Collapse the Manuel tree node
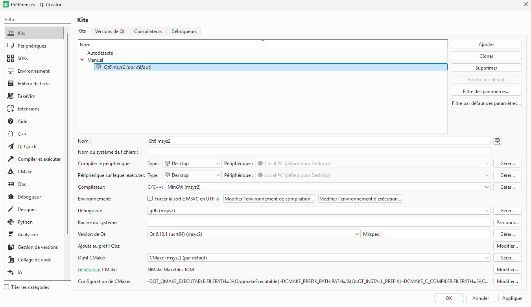This screenshot has width=531, height=307. pos(82,60)
